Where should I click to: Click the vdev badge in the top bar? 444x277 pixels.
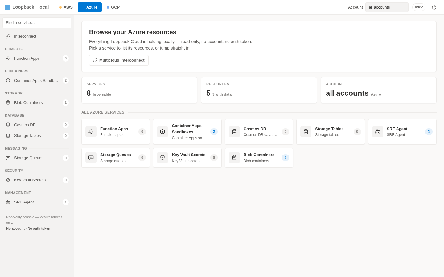pyautogui.click(x=419, y=7)
